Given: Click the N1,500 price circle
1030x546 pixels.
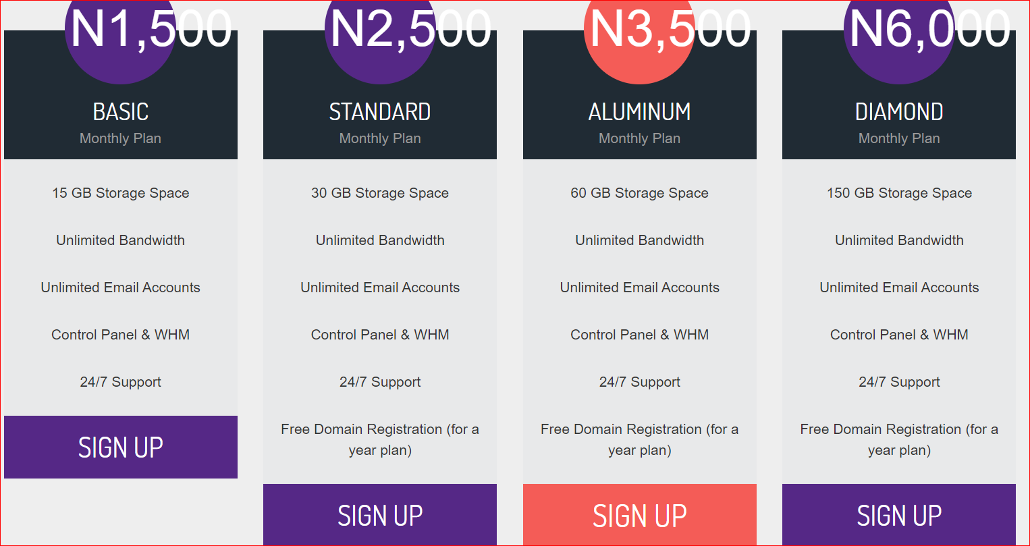Looking at the screenshot, I should 120,30.
